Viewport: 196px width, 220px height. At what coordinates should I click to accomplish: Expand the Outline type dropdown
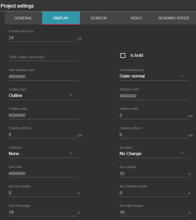pyautogui.click(x=43, y=96)
